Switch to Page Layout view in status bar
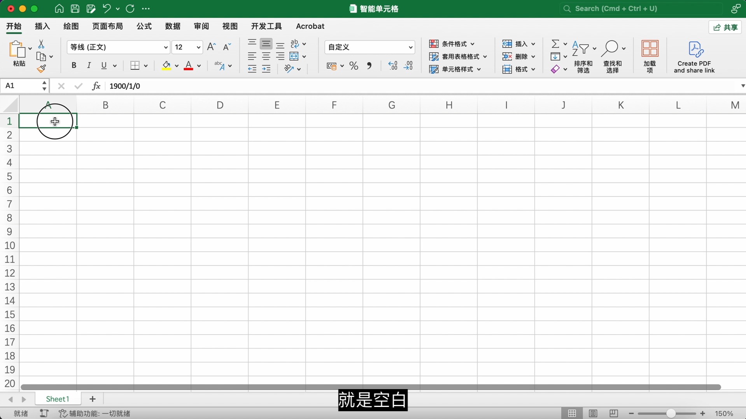The image size is (746, 419). click(x=593, y=414)
